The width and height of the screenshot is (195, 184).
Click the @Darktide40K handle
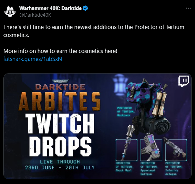pyautogui.click(x=35, y=15)
